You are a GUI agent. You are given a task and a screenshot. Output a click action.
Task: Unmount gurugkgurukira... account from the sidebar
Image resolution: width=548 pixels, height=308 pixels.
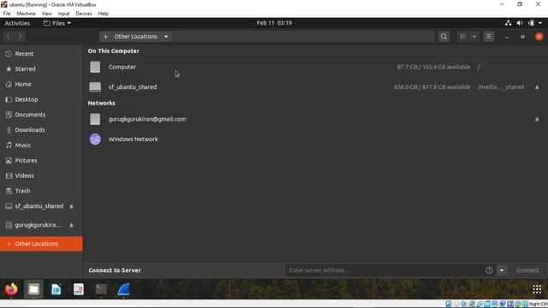pos(71,225)
